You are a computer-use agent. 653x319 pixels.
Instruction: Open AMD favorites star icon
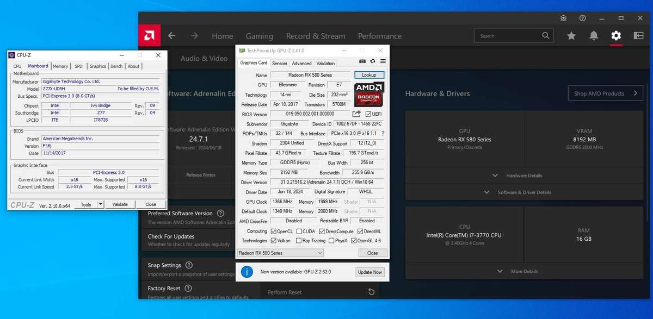(x=571, y=36)
